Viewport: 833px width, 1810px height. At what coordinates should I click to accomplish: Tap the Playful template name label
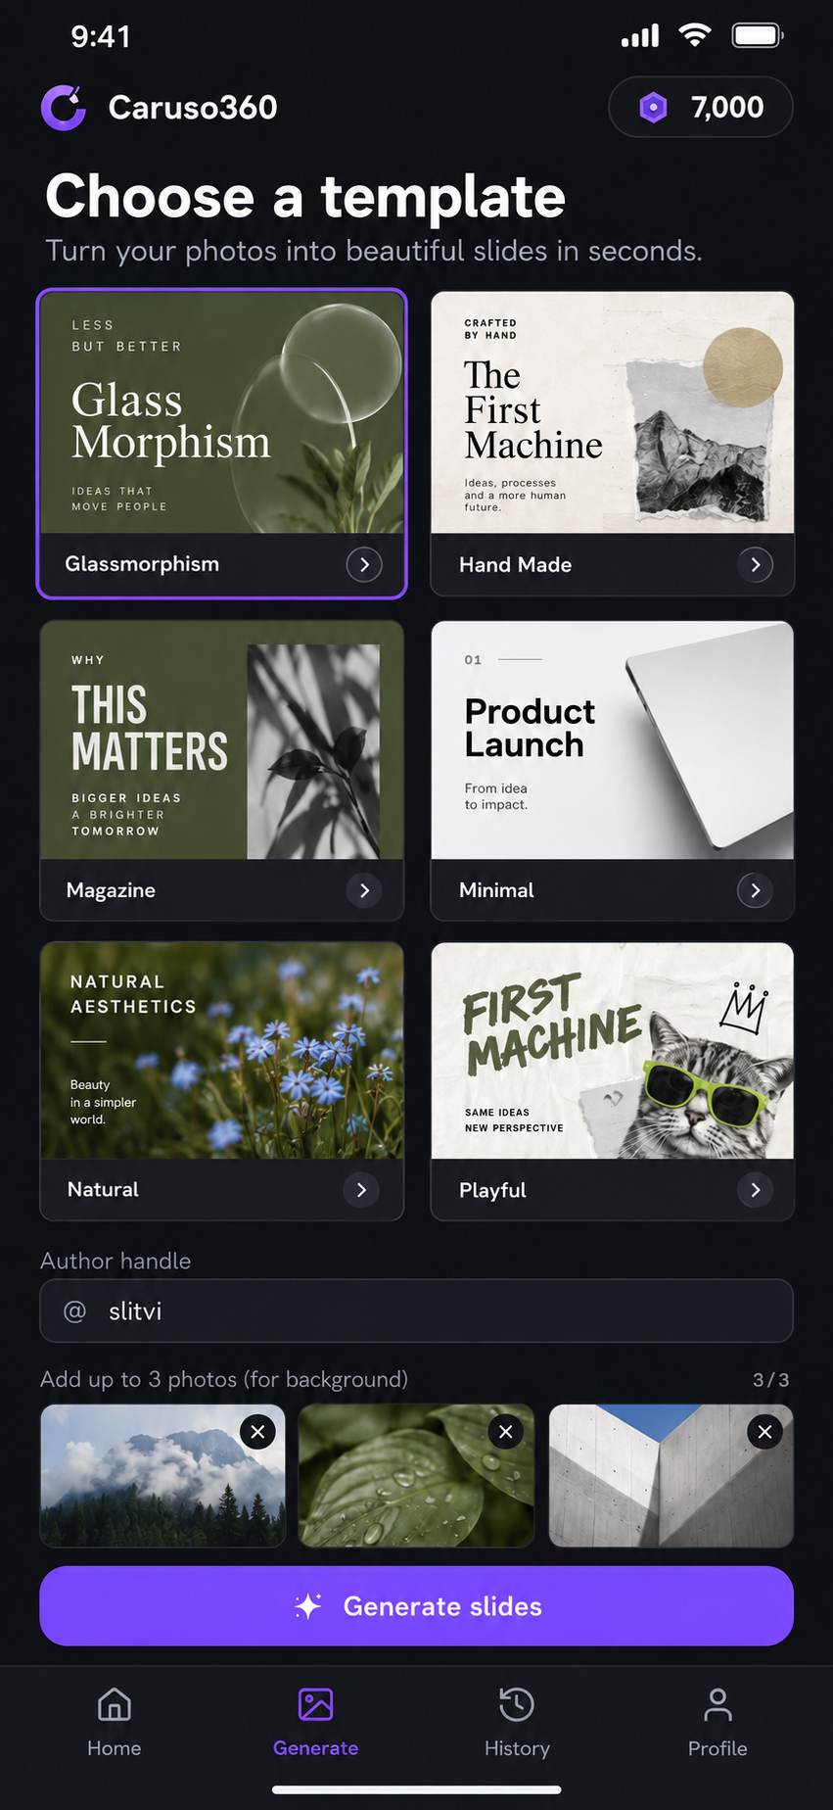tap(492, 1190)
